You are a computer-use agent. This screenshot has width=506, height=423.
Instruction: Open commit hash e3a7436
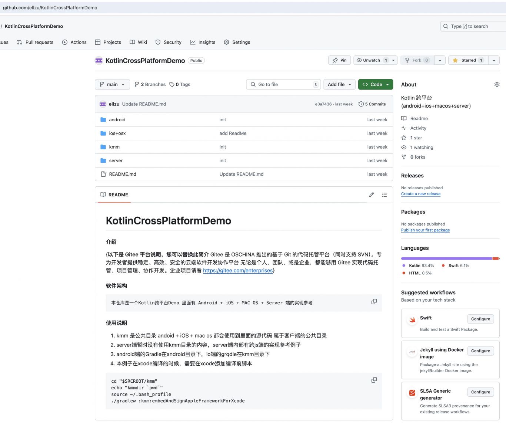[323, 104]
